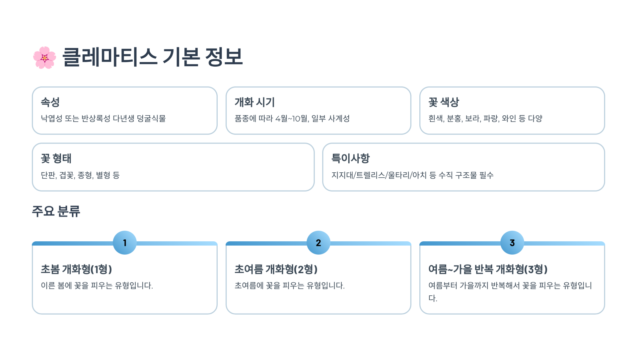
Task: Click the 개화 시기 card heading
Action: (x=254, y=102)
